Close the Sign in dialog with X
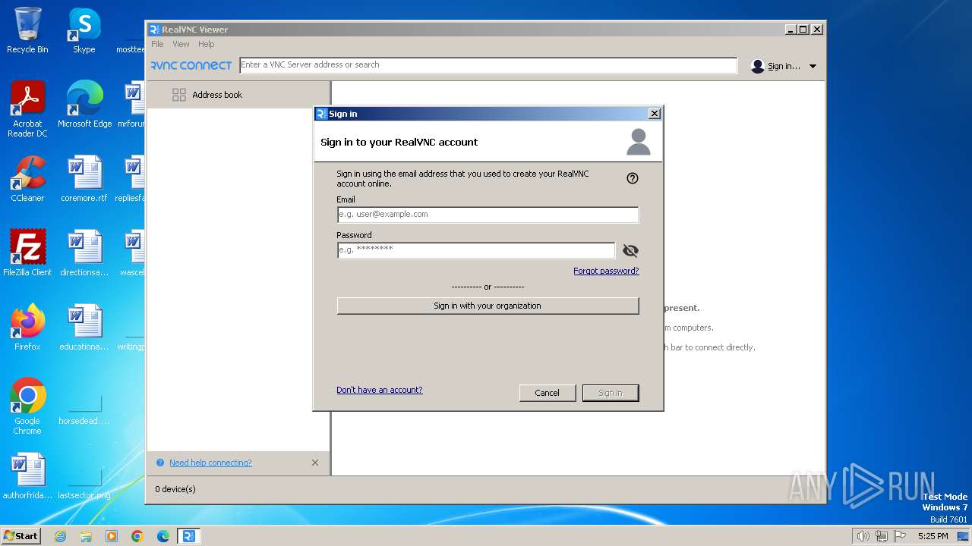This screenshot has height=546, width=972. 655,114
